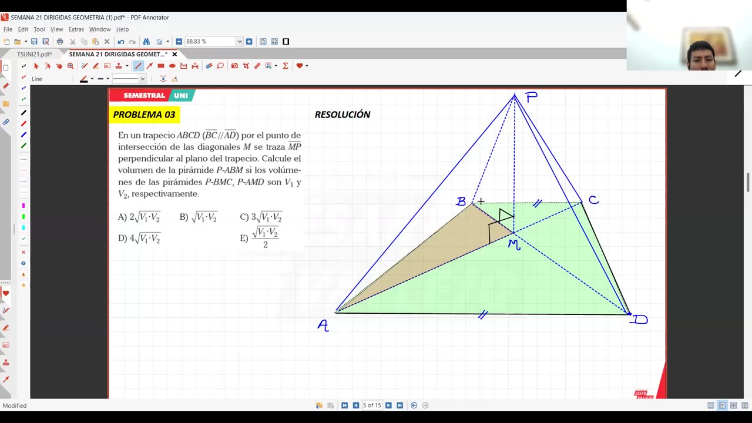Select the red arrow pointer tool
This screenshot has width=752, height=423.
pos(36,66)
